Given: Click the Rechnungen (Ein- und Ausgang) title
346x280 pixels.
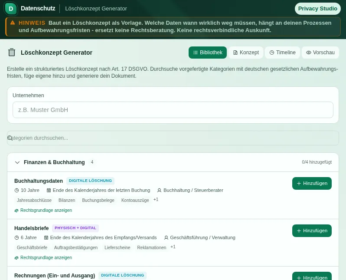Looking at the screenshot, I should click(55, 275).
